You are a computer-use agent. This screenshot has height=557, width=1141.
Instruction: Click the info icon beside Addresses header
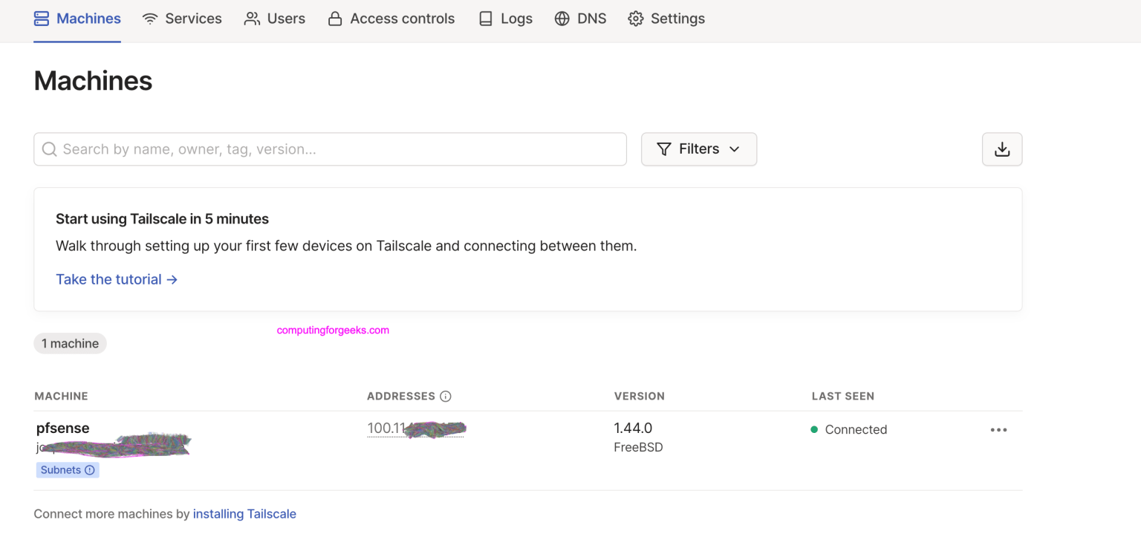[444, 396]
